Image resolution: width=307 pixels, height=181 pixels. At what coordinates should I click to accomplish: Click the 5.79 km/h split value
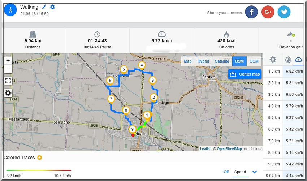(294, 106)
